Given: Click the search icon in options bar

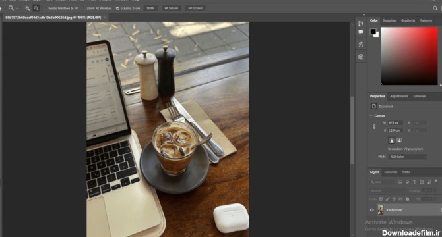Looking at the screenshot, I should [435, 8].
